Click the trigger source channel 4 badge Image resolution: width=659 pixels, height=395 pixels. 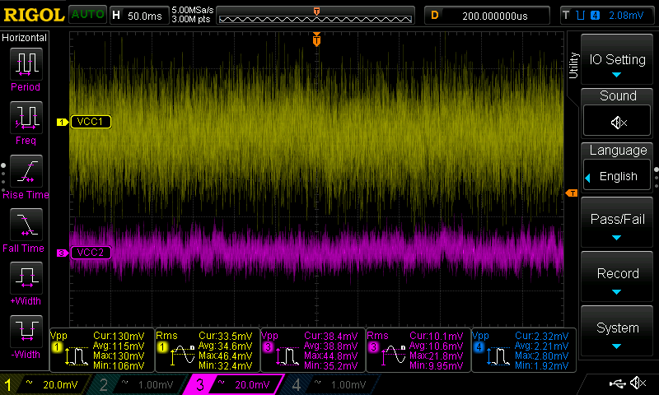595,16
